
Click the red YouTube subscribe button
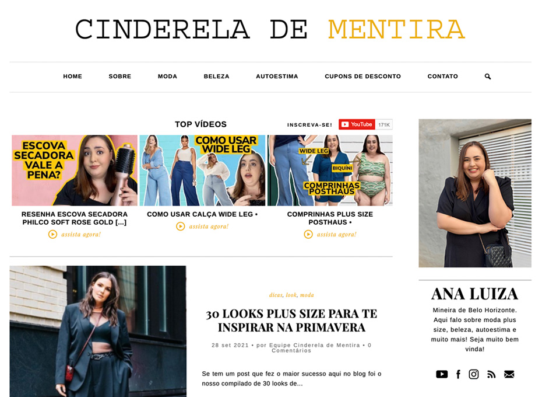(x=357, y=124)
